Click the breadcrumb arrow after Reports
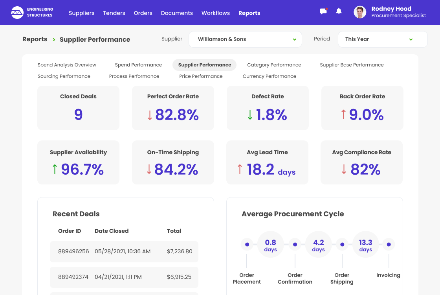The height and width of the screenshot is (295, 440). click(54, 39)
